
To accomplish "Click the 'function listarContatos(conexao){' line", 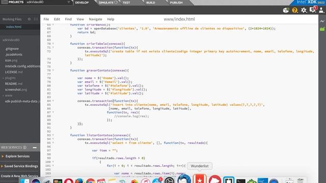I will pyautogui.click(x=100, y=135).
